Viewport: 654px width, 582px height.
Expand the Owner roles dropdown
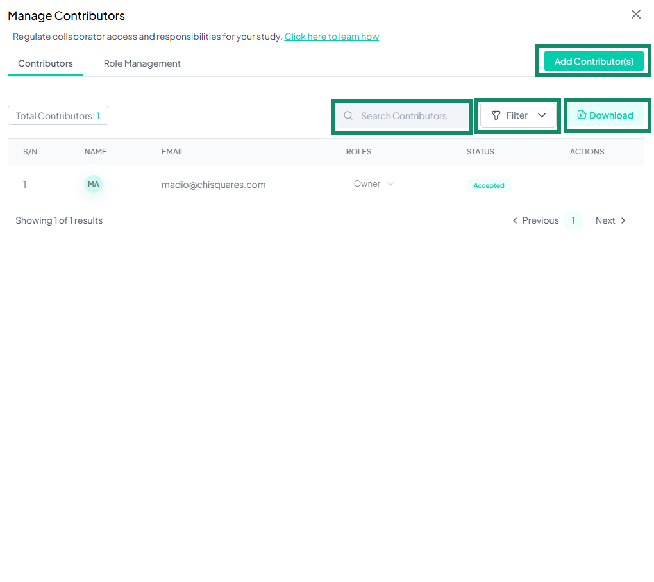coord(390,184)
